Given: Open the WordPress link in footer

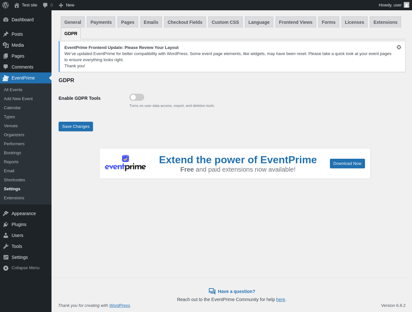Looking at the screenshot, I should point(120,306).
